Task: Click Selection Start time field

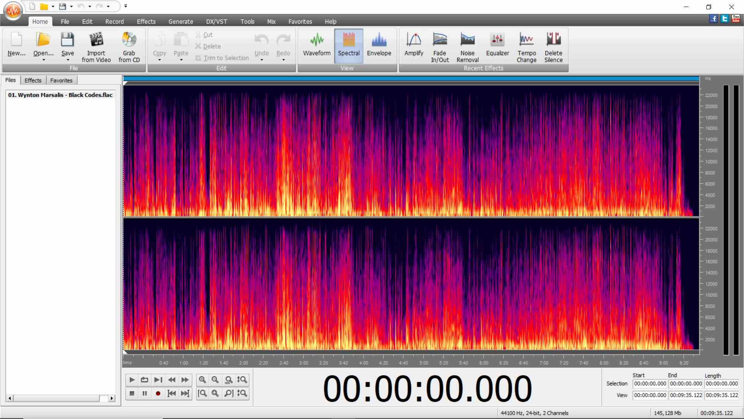Action: point(650,384)
